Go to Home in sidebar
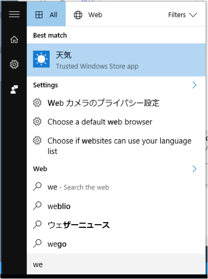The height and width of the screenshot is (279, 208). (x=14, y=39)
